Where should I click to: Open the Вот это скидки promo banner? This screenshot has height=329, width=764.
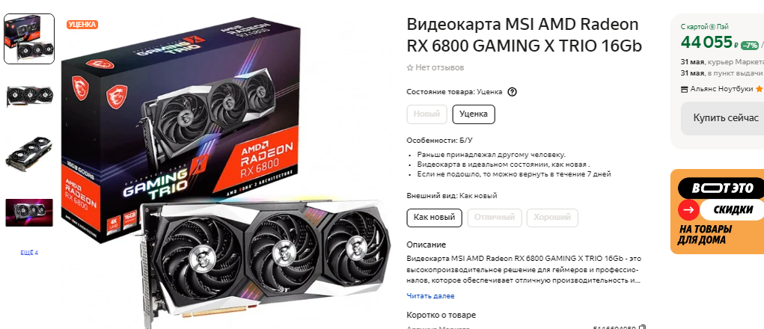[x=717, y=211]
